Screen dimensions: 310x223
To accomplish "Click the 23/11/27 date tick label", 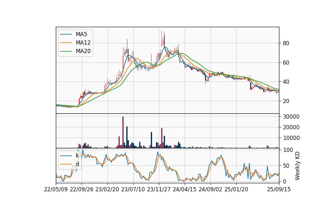I will point(159,189).
